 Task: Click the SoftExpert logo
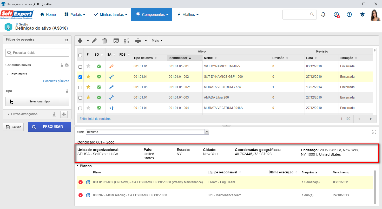[x=17, y=15]
